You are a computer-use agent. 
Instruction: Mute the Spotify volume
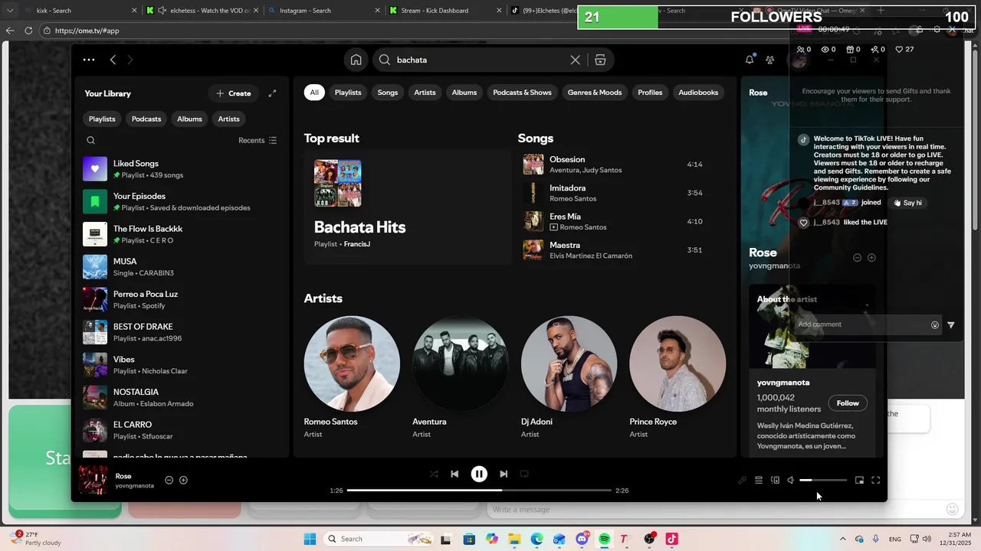point(791,480)
